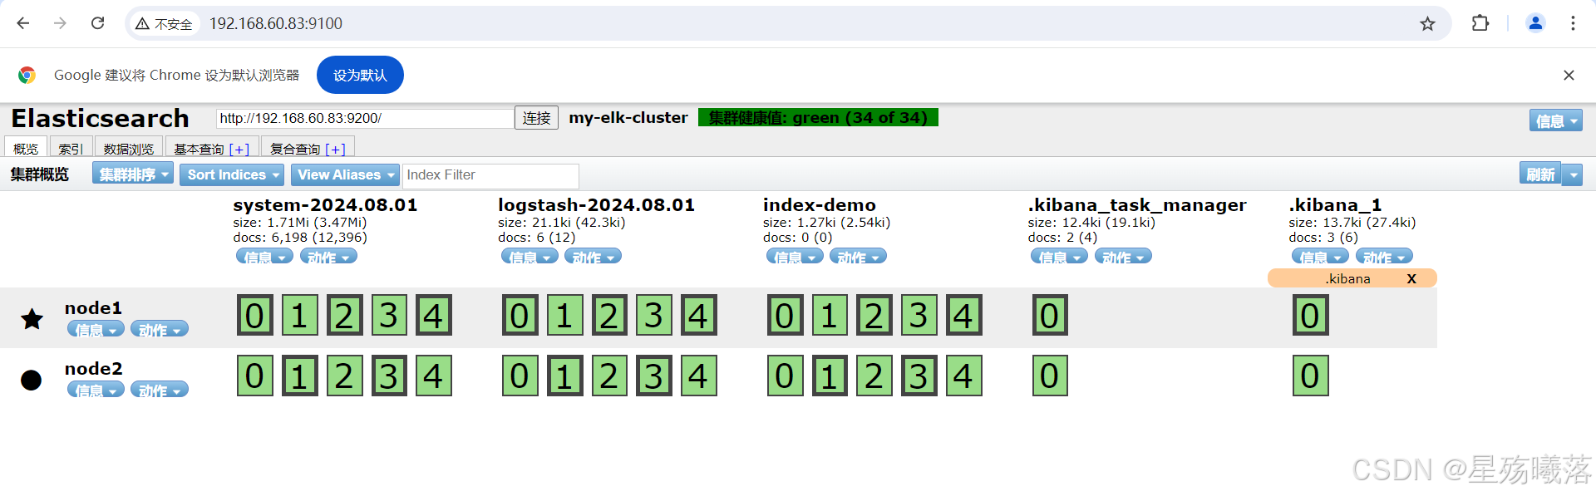Open the View Aliases dropdown
The width and height of the screenshot is (1596, 496).
coord(345,174)
